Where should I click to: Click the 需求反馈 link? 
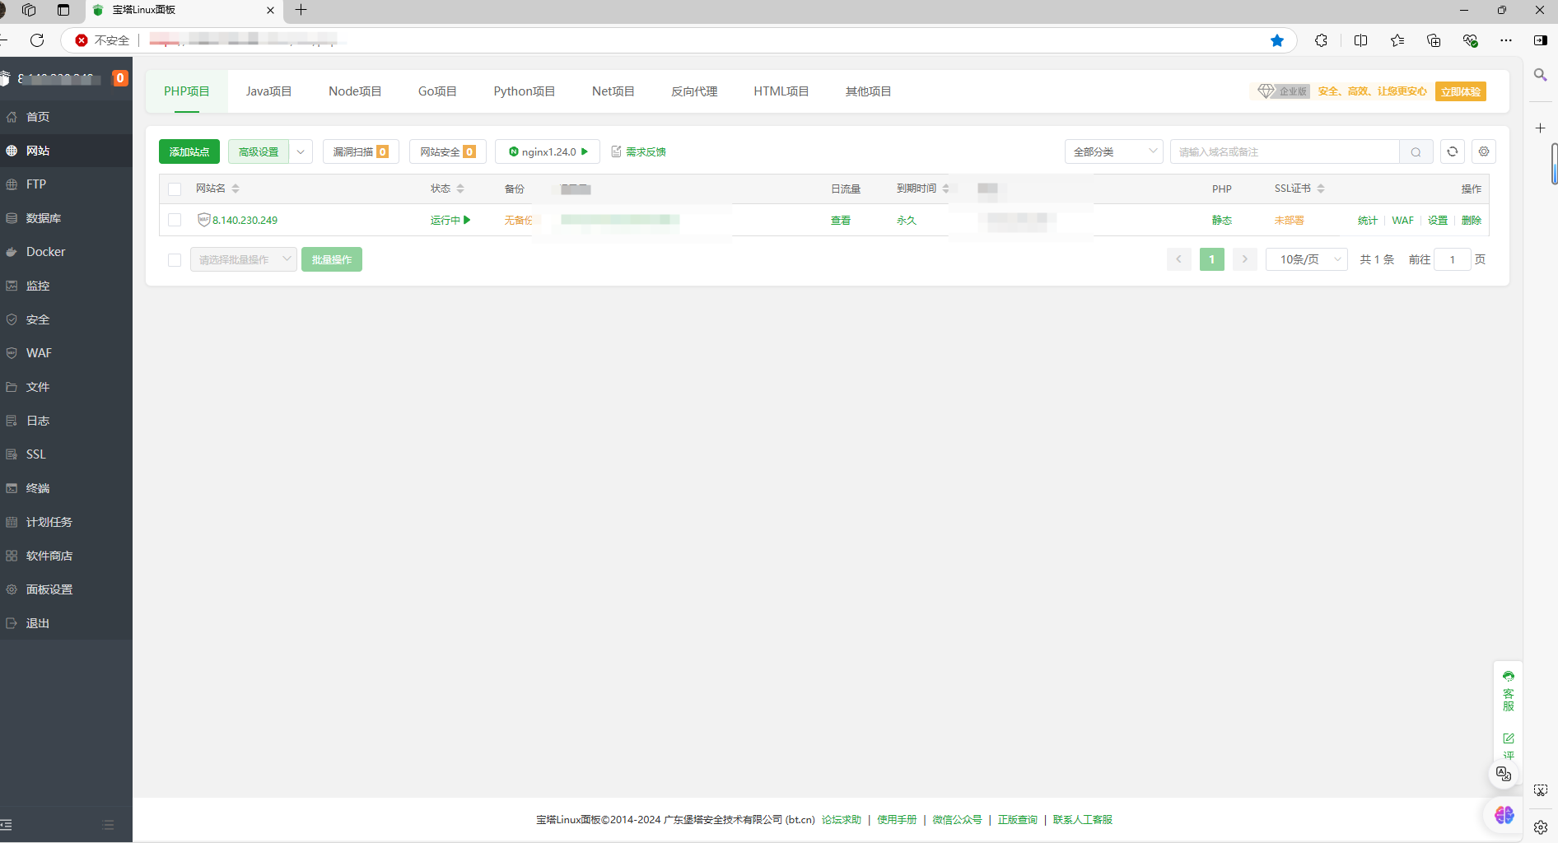click(639, 151)
